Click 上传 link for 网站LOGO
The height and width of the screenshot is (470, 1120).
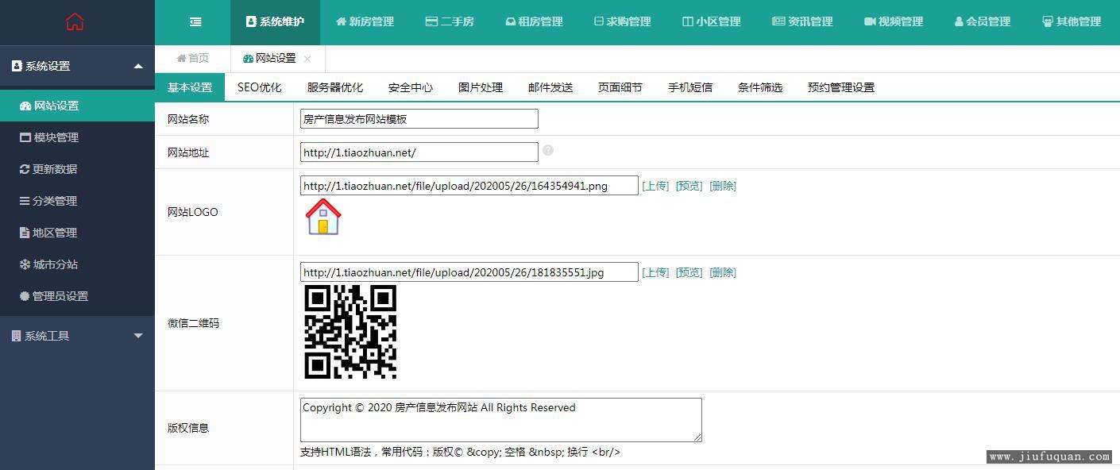655,186
